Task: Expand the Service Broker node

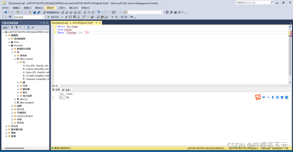Action: 12,116
